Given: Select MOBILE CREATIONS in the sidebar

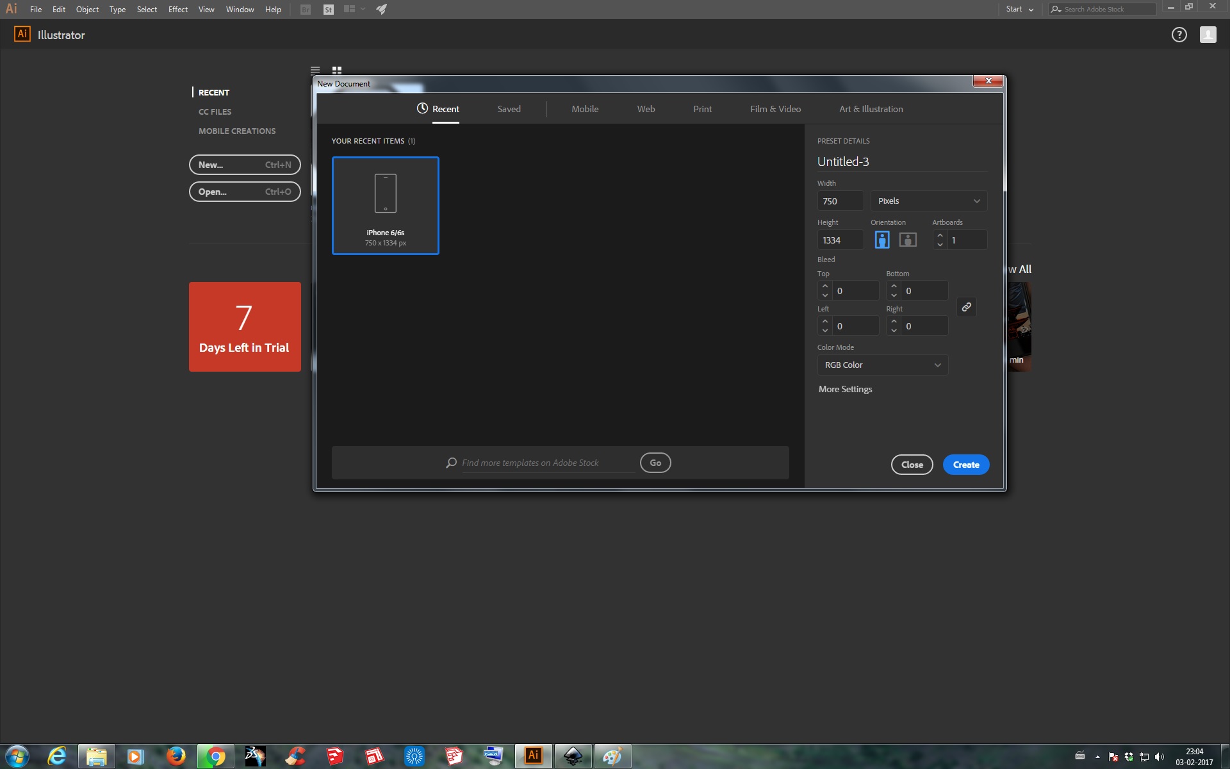Looking at the screenshot, I should point(237,131).
